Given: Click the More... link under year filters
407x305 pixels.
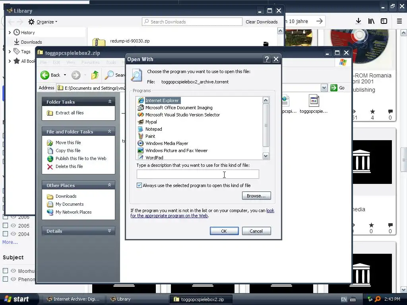Looking at the screenshot, I should [x=10, y=242].
